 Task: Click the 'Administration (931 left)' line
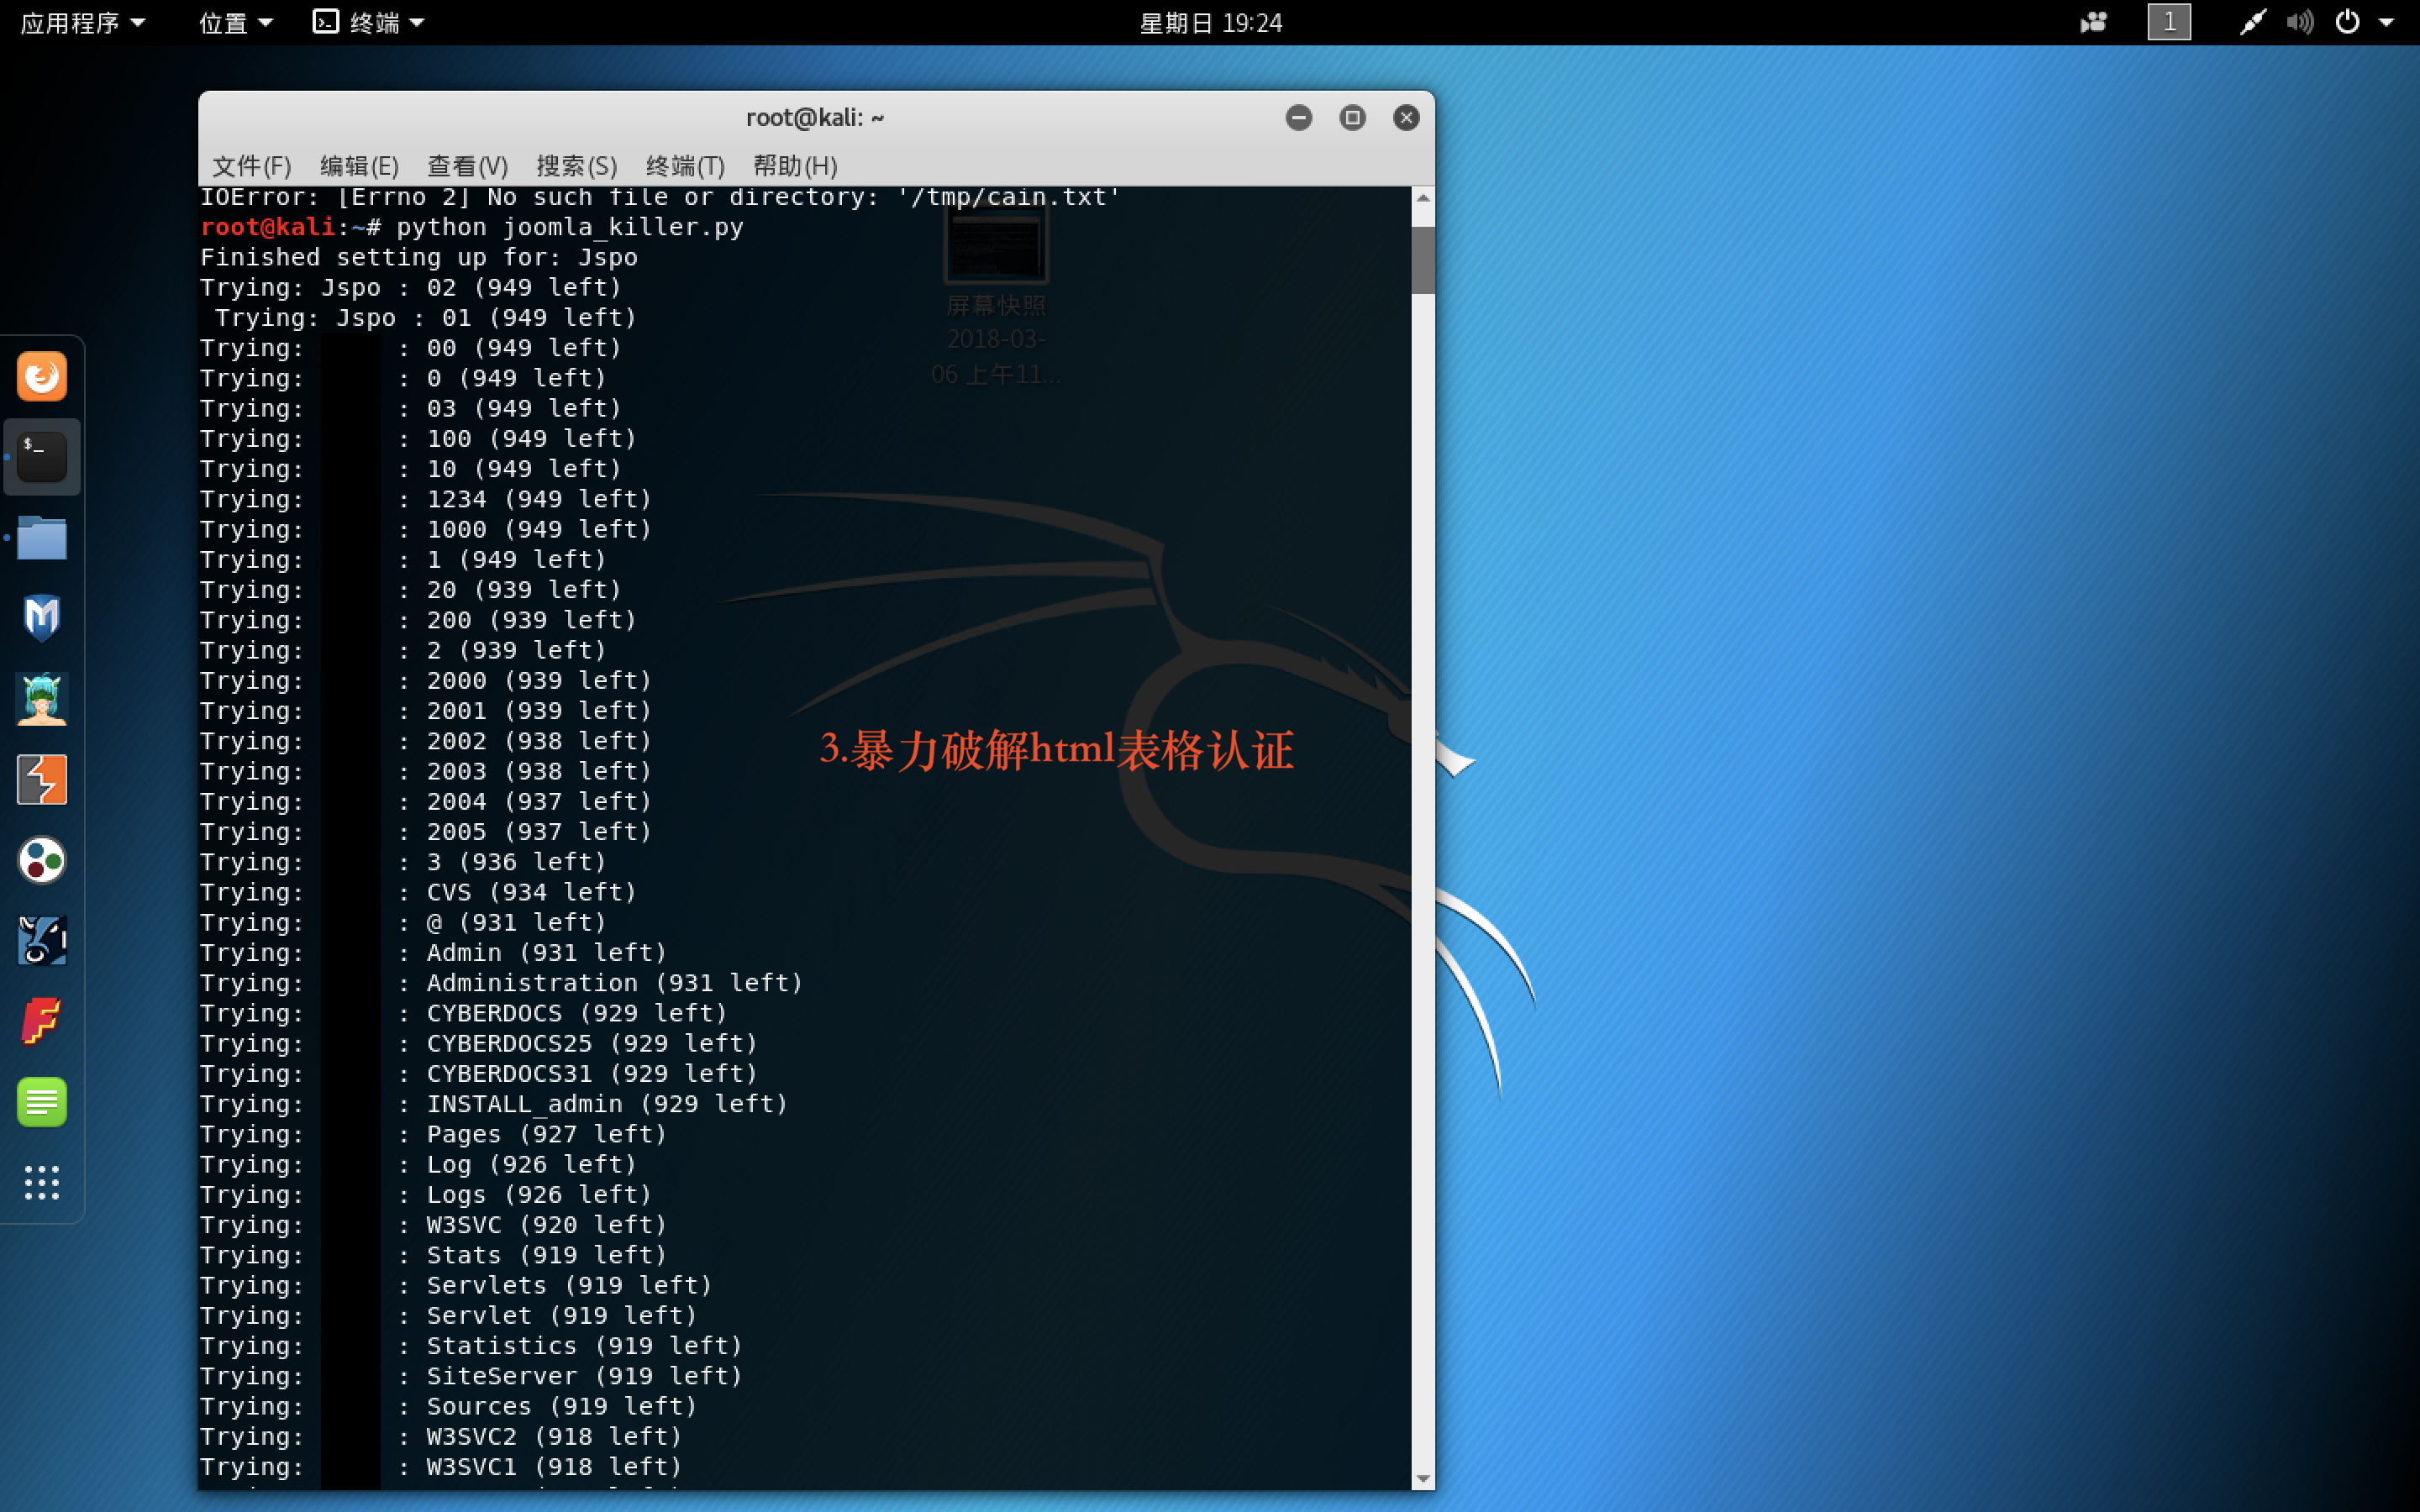501,983
